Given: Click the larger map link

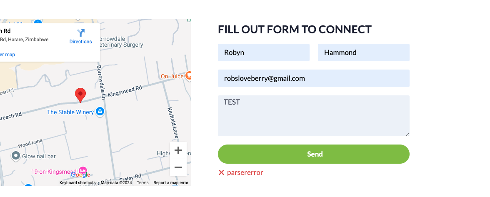Looking at the screenshot, I should tap(7, 55).
